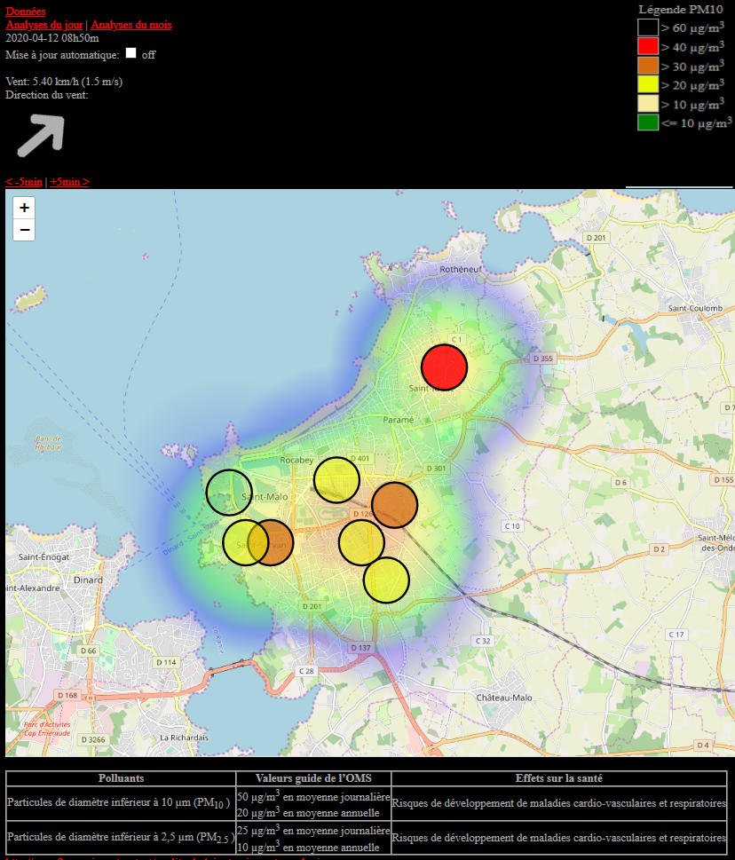This screenshot has width=735, height=860.
Task: Toggle the Mise à jour automatique checkbox
Action: (130, 53)
